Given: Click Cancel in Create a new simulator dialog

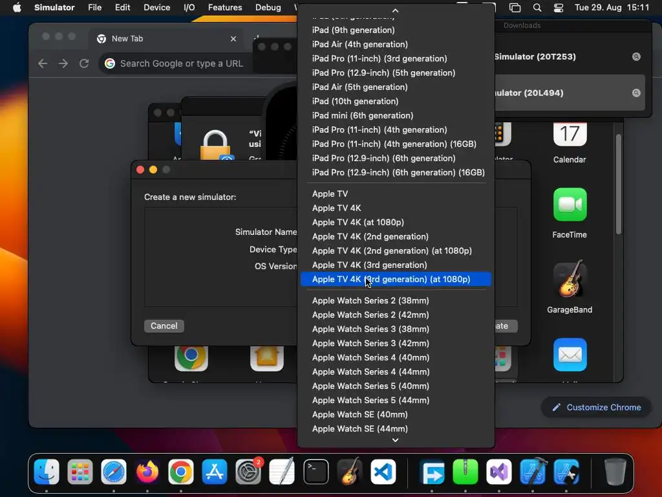Looking at the screenshot, I should (x=164, y=326).
